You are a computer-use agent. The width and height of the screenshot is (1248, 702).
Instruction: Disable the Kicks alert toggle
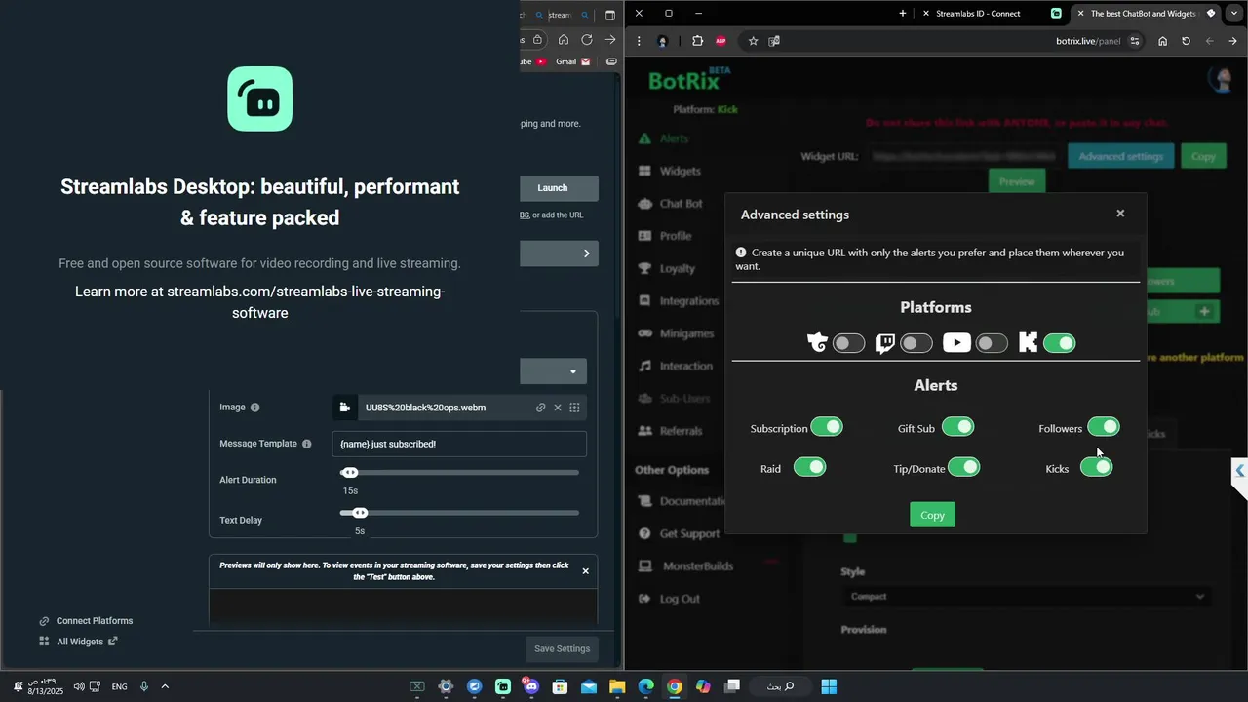pyautogui.click(x=1097, y=467)
